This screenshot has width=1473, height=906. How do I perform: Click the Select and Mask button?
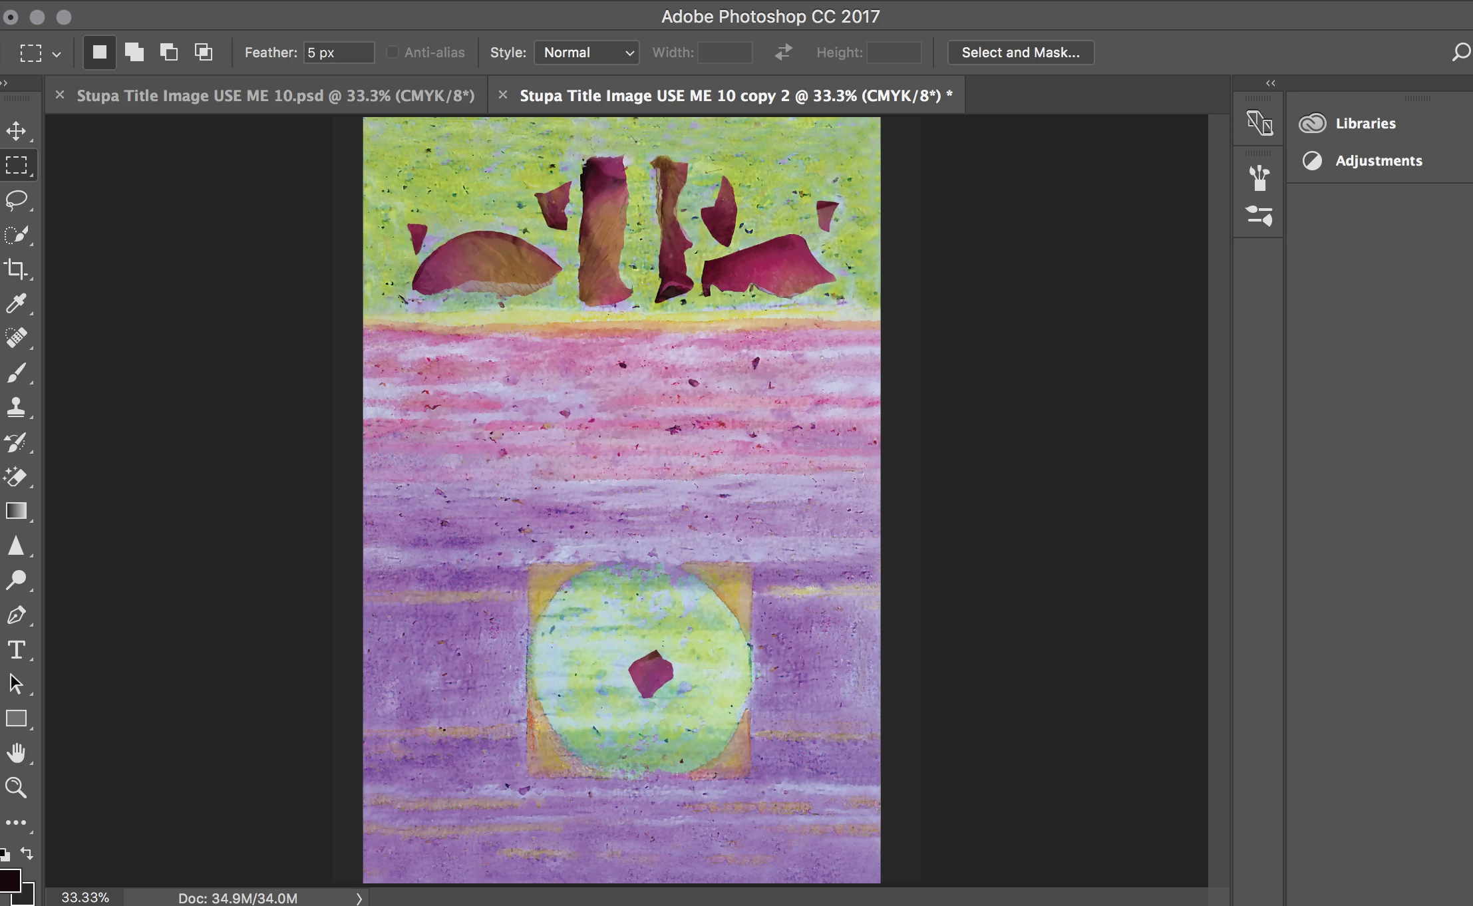pyautogui.click(x=1021, y=52)
